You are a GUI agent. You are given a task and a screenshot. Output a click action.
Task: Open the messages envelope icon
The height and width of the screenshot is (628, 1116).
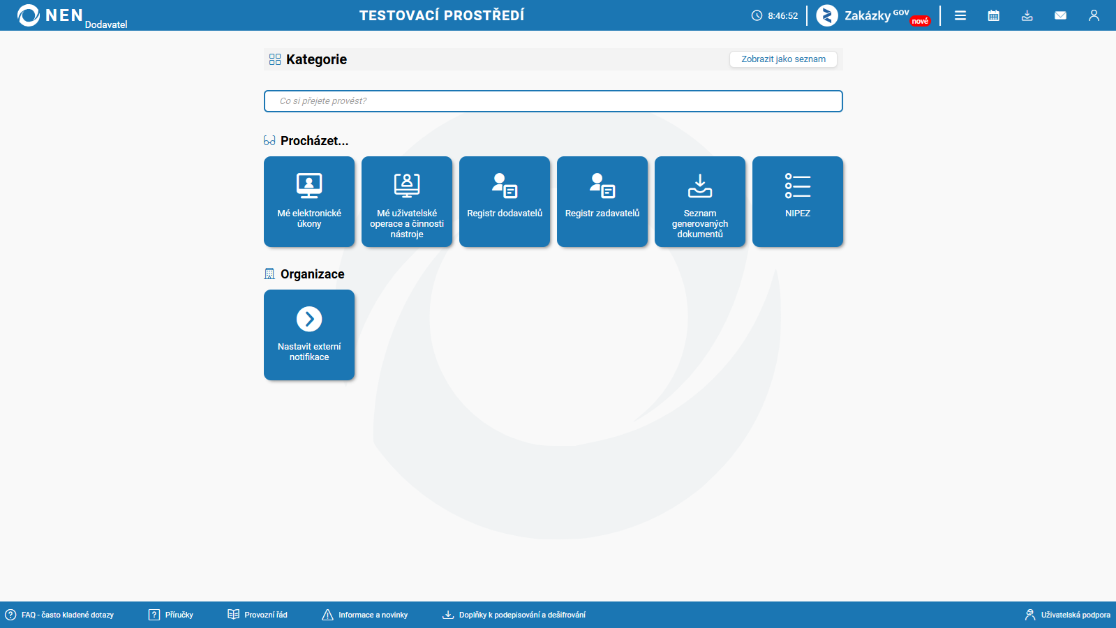pos(1061,15)
